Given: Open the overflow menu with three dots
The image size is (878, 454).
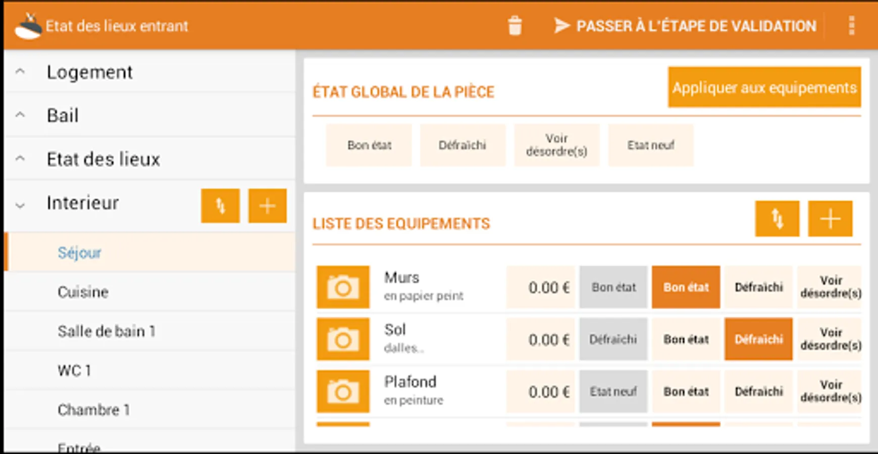Looking at the screenshot, I should 851,26.
